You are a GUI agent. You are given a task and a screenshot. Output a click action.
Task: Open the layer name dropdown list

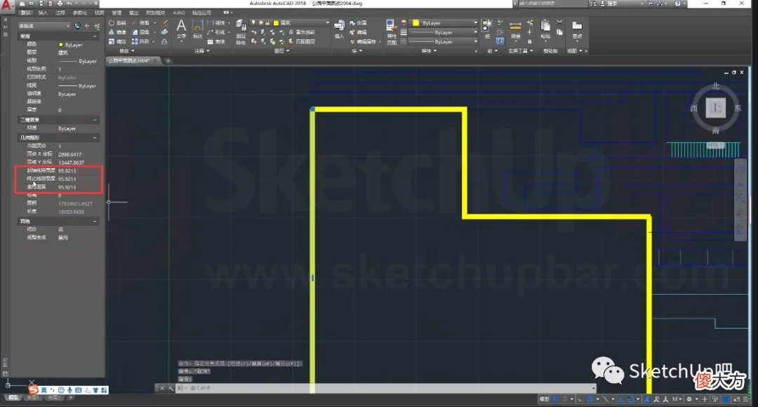tap(290, 22)
